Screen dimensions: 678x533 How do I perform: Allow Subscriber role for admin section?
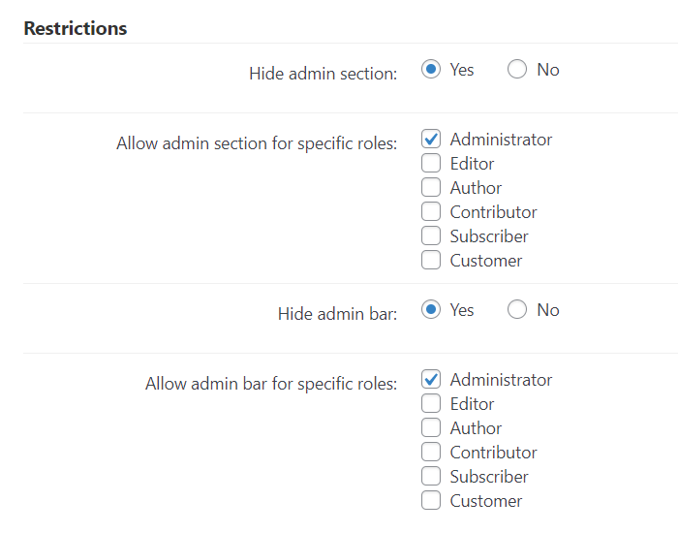432,236
